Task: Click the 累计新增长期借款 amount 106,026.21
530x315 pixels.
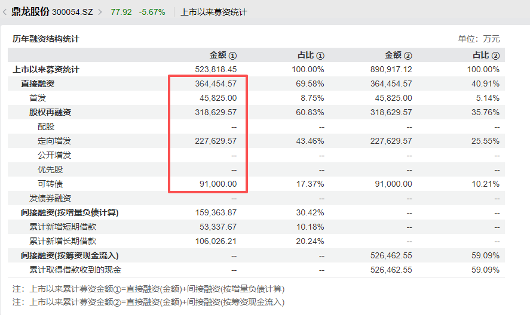Action: (216, 242)
